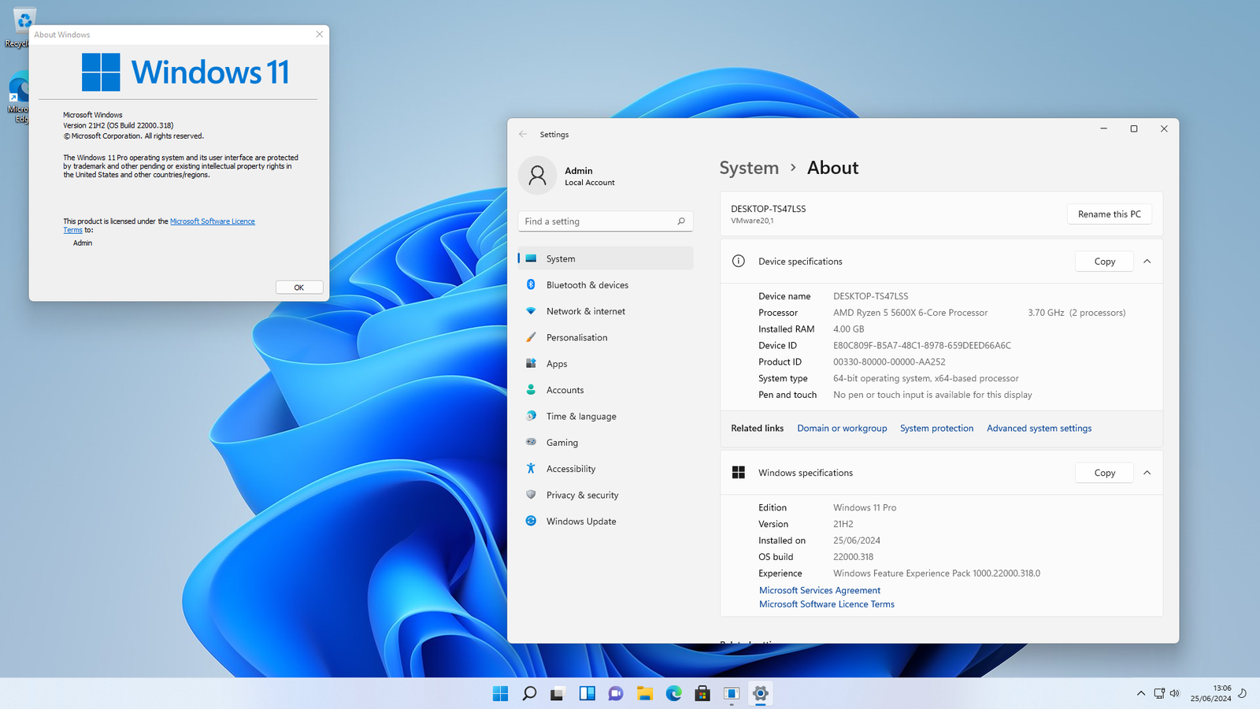This screenshot has width=1260, height=709.
Task: Go to Windows Update
Action: click(606, 522)
